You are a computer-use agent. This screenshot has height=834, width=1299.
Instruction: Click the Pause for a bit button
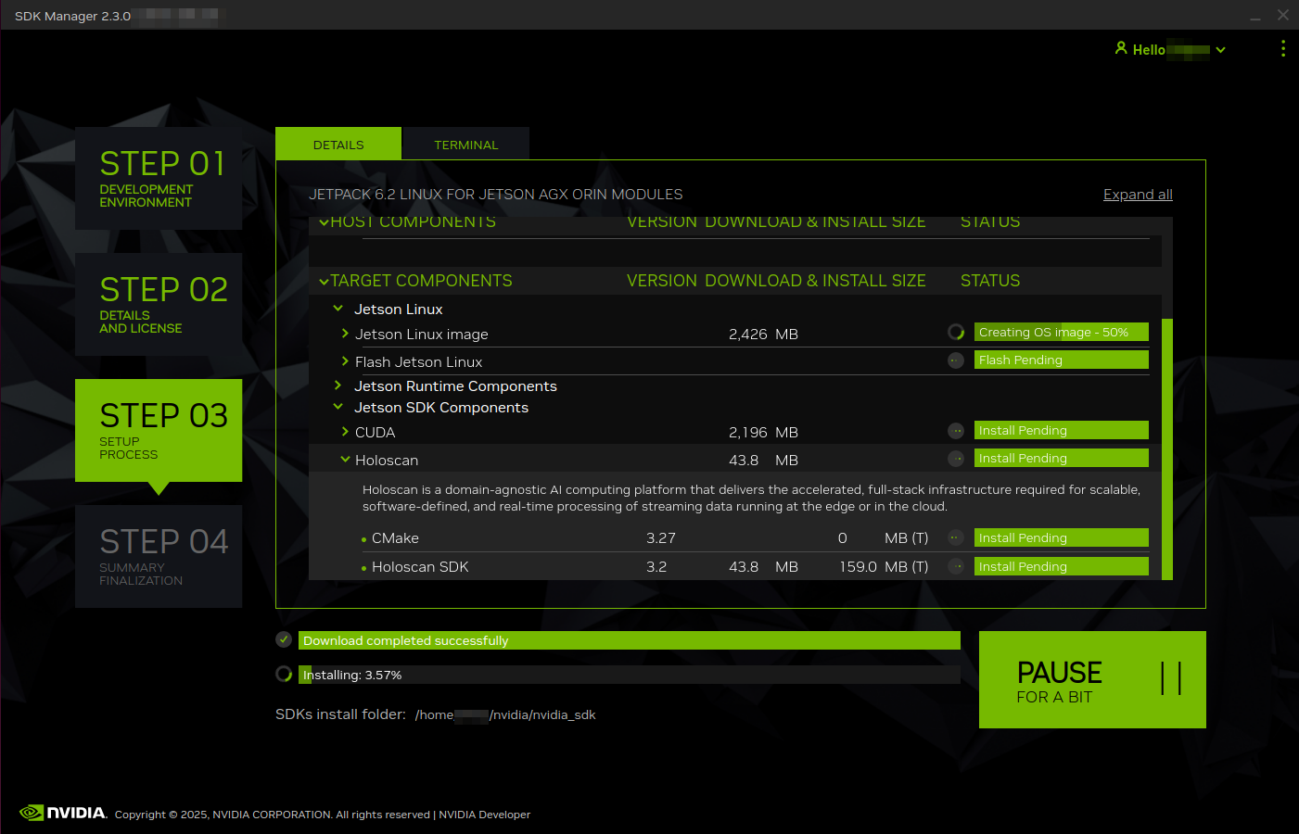point(1092,679)
